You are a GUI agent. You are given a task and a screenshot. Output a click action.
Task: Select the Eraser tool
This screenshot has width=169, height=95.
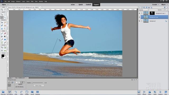5,34
